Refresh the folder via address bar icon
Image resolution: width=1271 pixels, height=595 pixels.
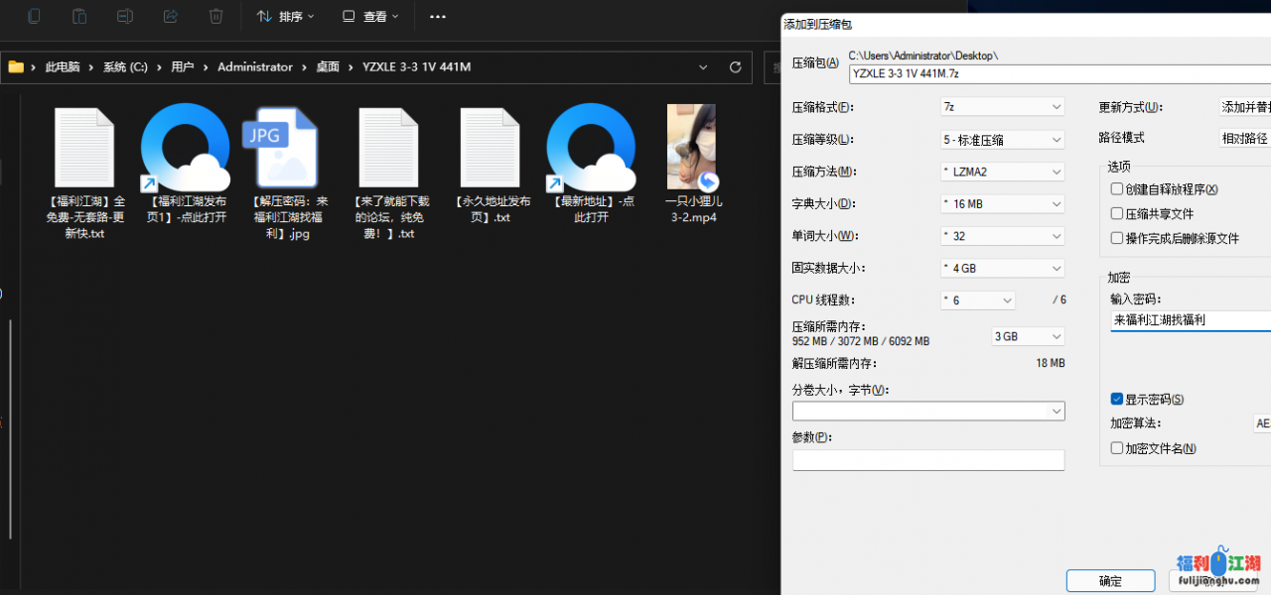(x=735, y=67)
